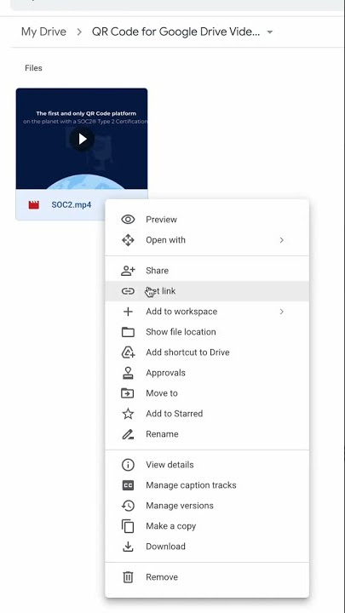Click the chain link icon
This screenshot has height=613, width=345.
tap(128, 291)
